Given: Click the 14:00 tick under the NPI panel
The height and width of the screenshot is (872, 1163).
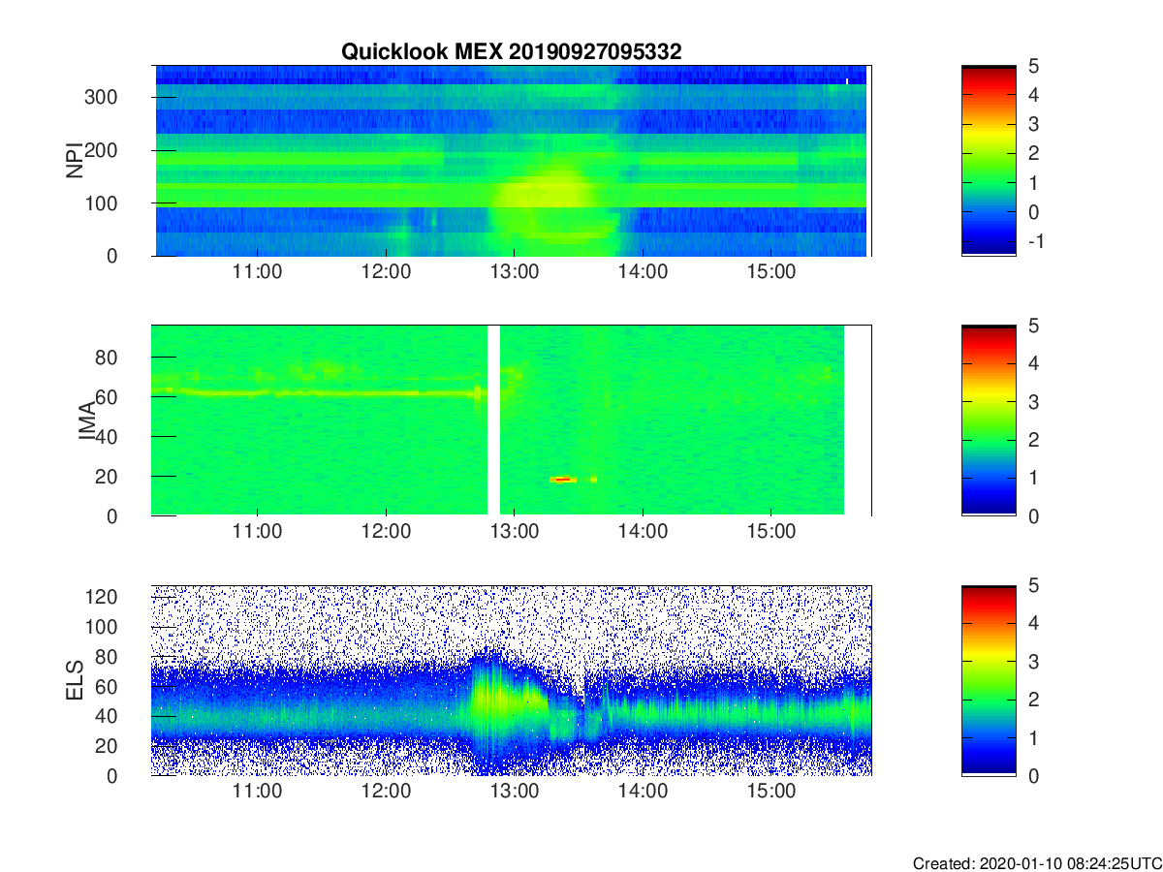Looking at the screenshot, I should click(643, 272).
